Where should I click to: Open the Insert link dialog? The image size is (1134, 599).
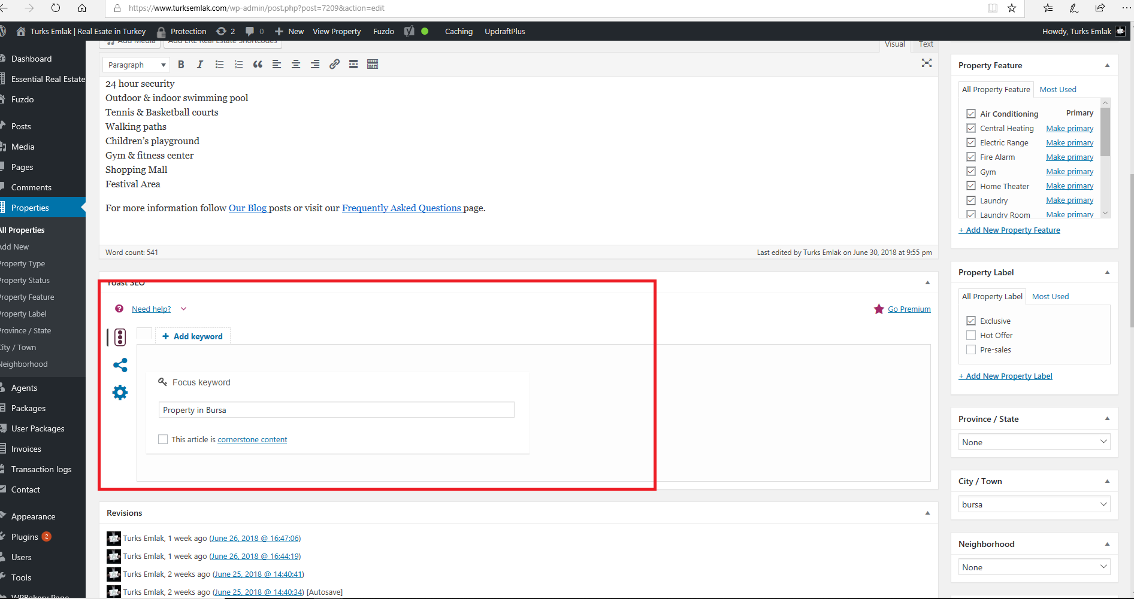(334, 64)
